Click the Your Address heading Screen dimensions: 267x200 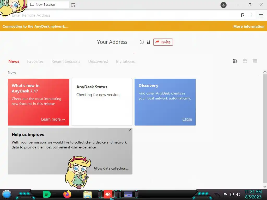coord(112,42)
